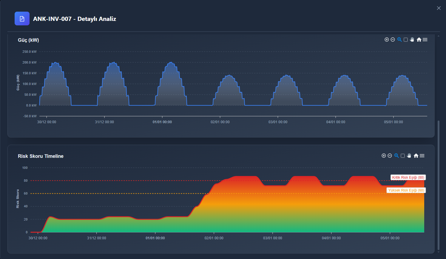This screenshot has width=446, height=259.
Task: Toggle zoom mode on the Risk Skoru Timeline
Action: [x=396, y=155]
